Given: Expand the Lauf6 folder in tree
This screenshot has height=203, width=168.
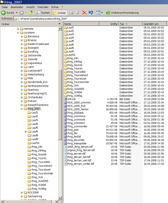Looking at the screenshot, I should tap(26, 132).
